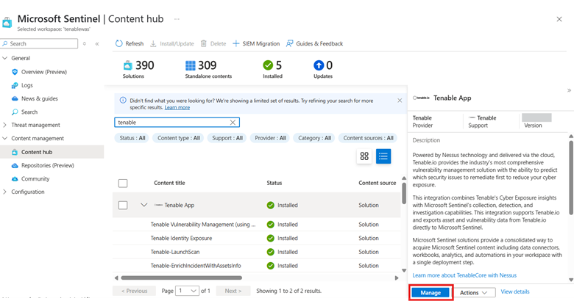Dismiss the limited results info banner
This screenshot has width=574, height=301.
400,101
